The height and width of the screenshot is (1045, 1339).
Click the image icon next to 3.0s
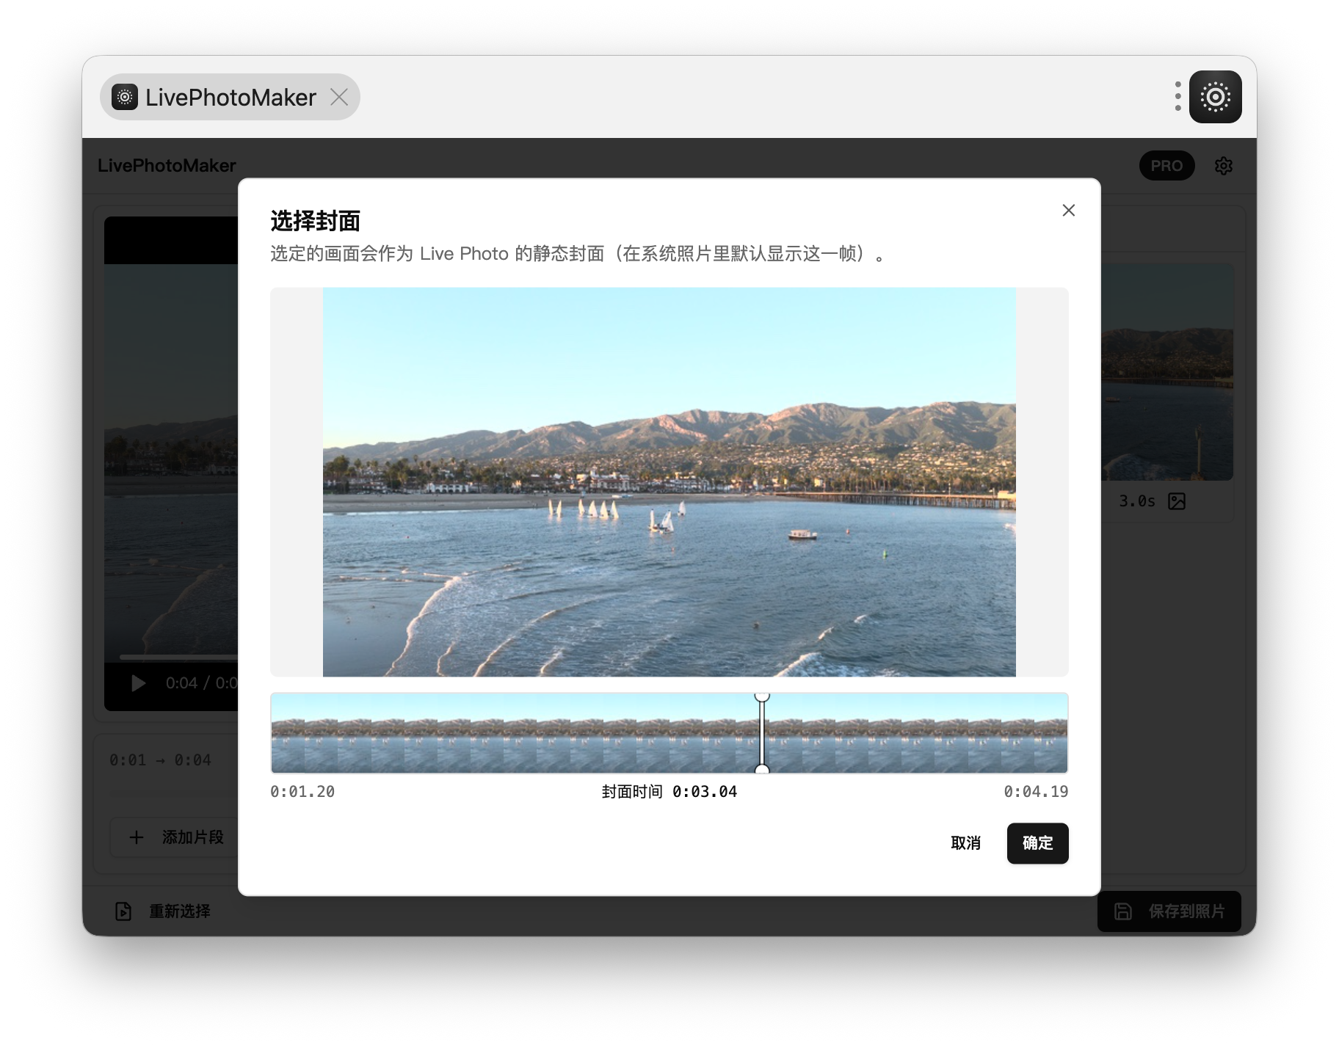pos(1177,501)
